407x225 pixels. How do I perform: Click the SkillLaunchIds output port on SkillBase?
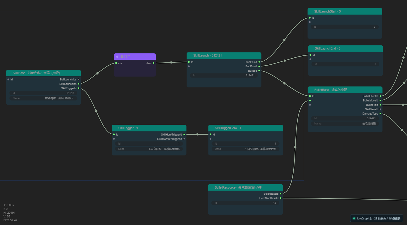point(79,84)
